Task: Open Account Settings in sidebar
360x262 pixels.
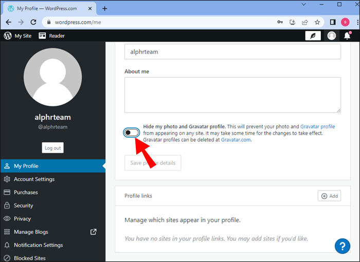Action: point(53,179)
